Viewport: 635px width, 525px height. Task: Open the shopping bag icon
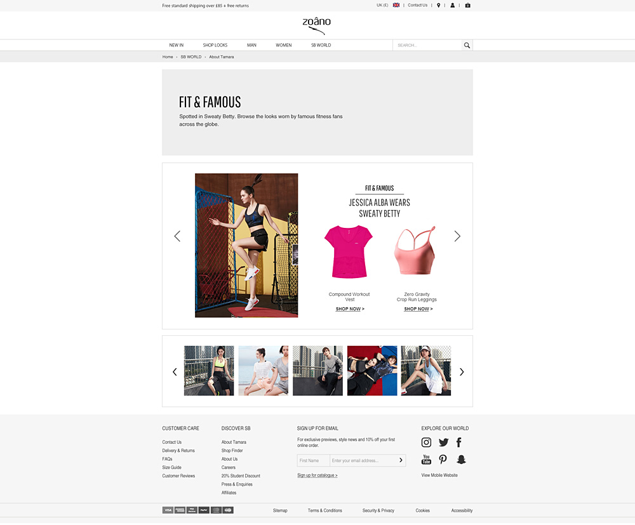(468, 5)
